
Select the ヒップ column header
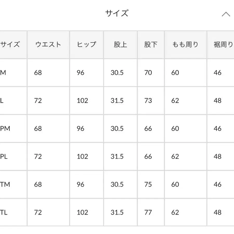point(87,44)
